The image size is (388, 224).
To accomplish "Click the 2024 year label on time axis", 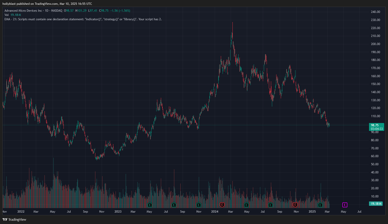I will click(x=215, y=212).
